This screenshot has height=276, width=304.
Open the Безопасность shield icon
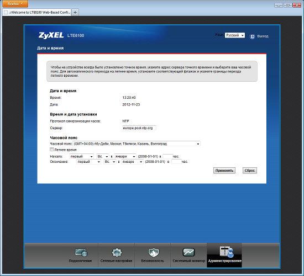pos(153,252)
